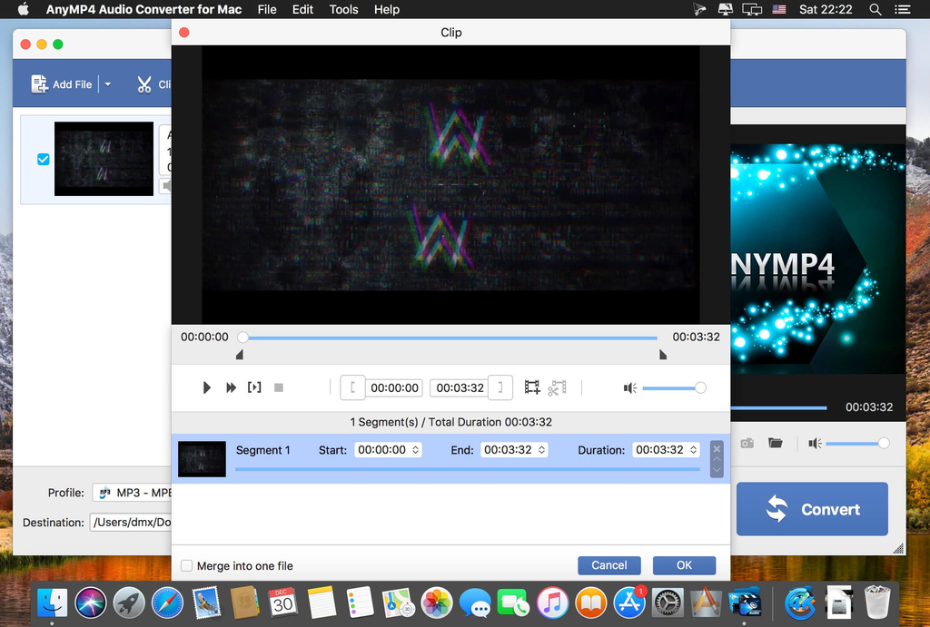Stop the clip playback
Screen dimensions: 930x627
coord(279,387)
